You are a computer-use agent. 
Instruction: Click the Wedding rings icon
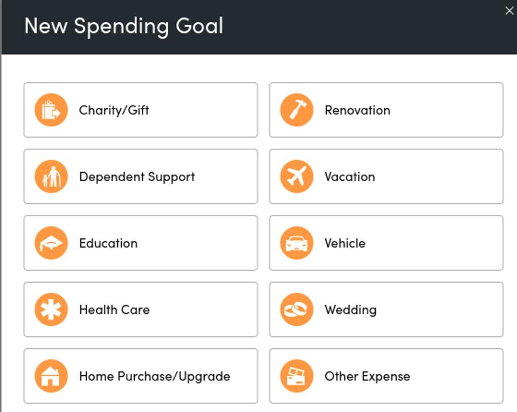(x=297, y=310)
